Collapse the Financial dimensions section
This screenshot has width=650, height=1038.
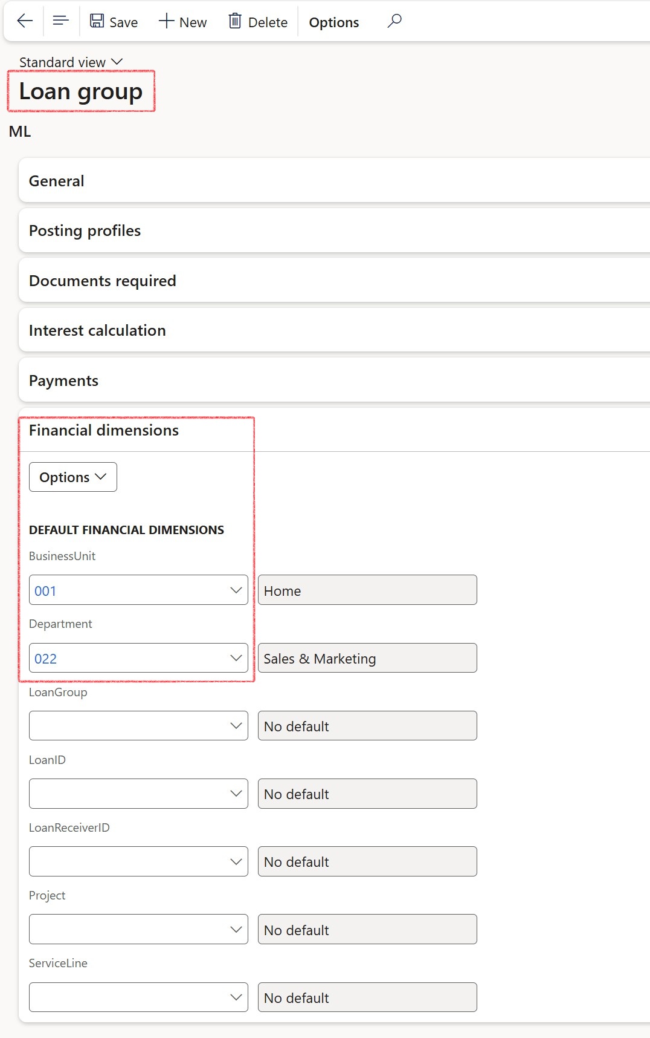tap(104, 430)
